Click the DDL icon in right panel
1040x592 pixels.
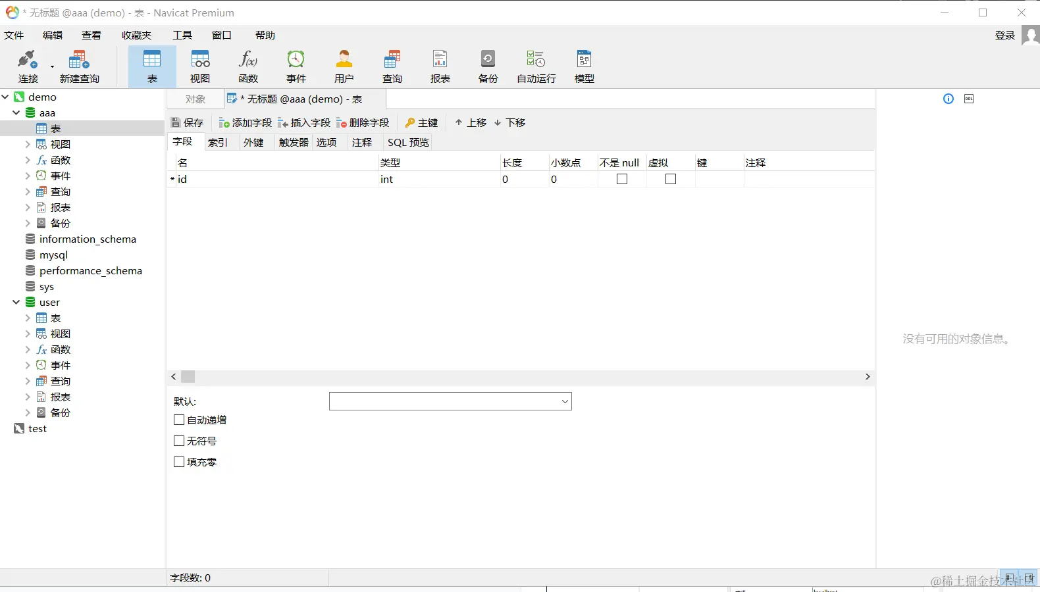point(969,99)
